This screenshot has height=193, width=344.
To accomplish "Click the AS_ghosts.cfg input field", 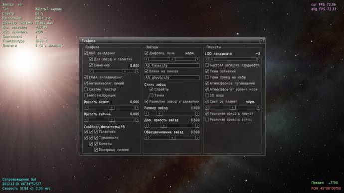I will pos(172,77).
